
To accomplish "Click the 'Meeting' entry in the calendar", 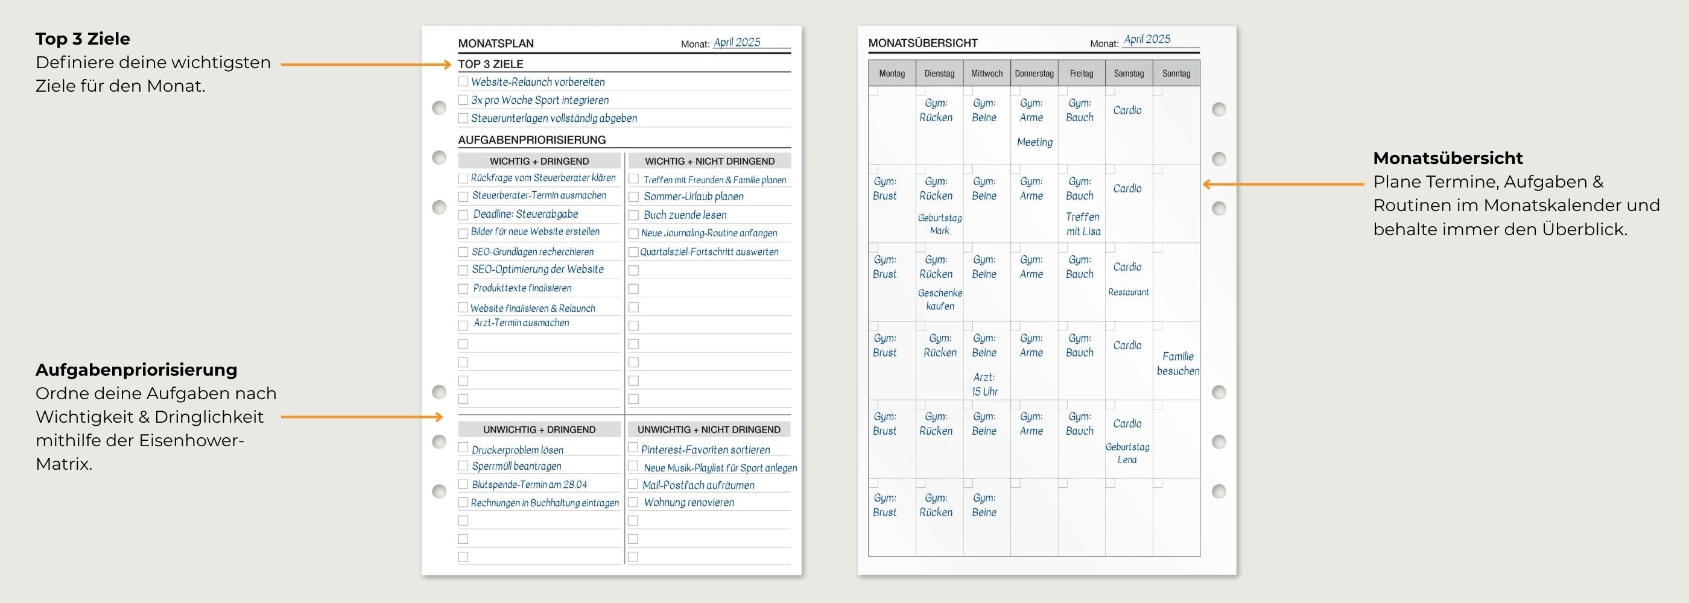I will coord(1034,142).
